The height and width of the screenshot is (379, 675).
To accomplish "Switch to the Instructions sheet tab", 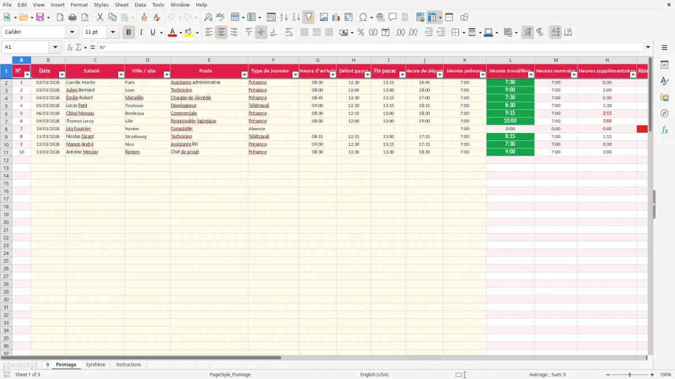I will point(128,364).
